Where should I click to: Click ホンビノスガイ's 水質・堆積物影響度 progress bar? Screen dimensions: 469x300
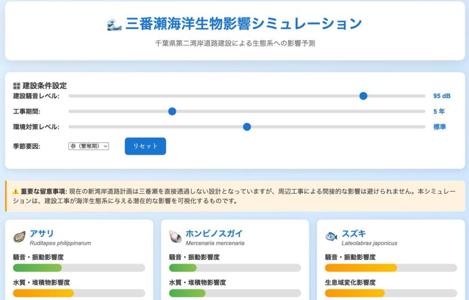(x=234, y=293)
